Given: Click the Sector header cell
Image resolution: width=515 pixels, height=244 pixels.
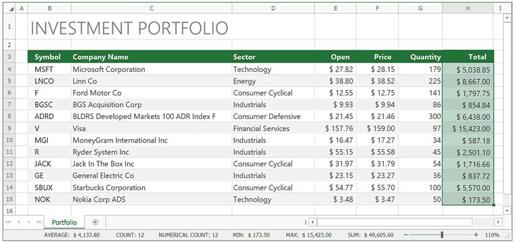Looking at the screenshot, I should (x=273, y=56).
